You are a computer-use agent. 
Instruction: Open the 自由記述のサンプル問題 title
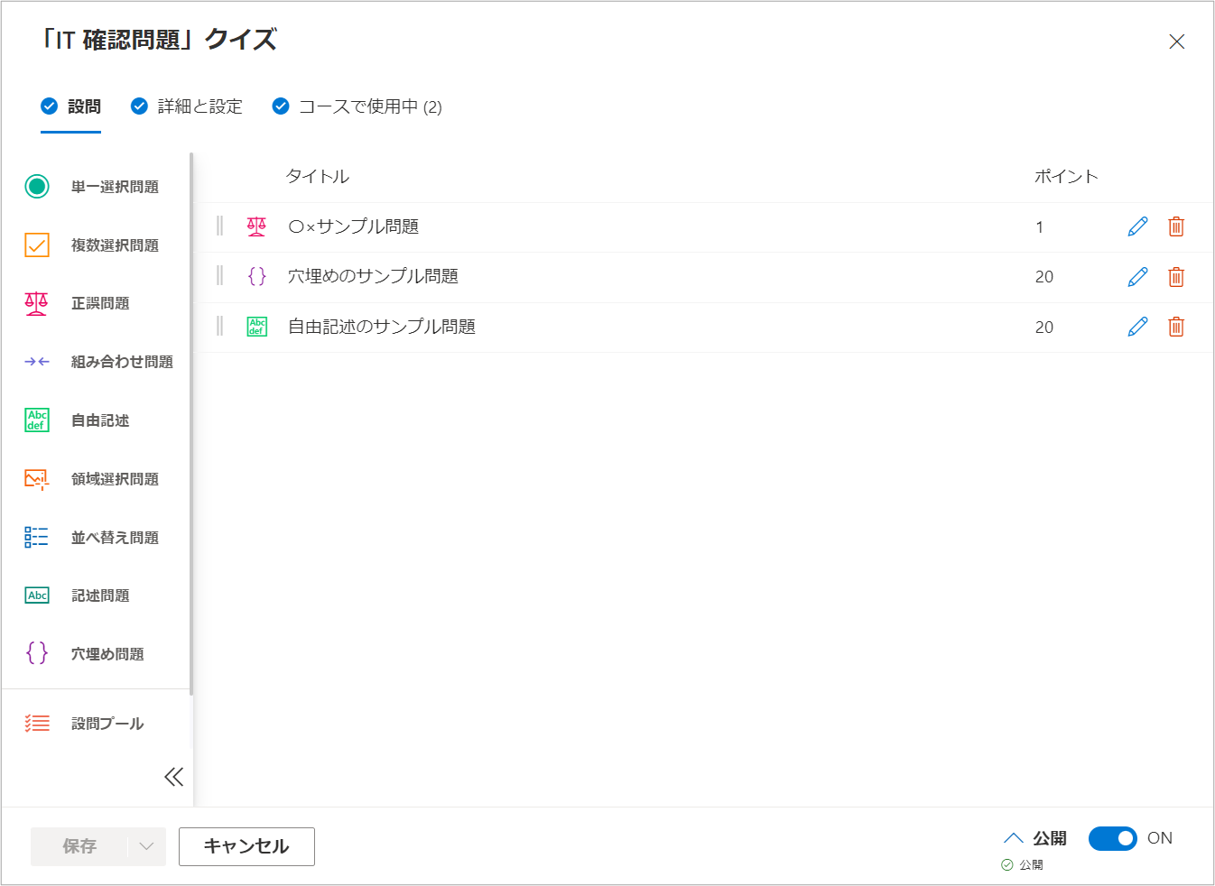[x=382, y=327]
